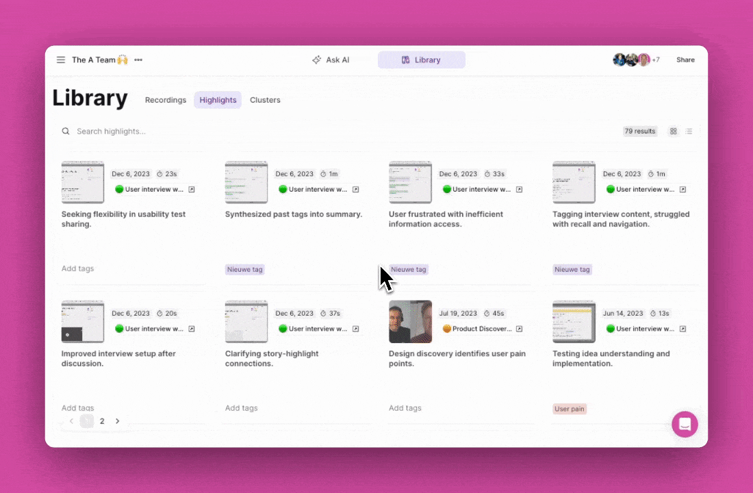753x493 pixels.
Task: Click the pink User pain tag
Action: [x=570, y=409]
